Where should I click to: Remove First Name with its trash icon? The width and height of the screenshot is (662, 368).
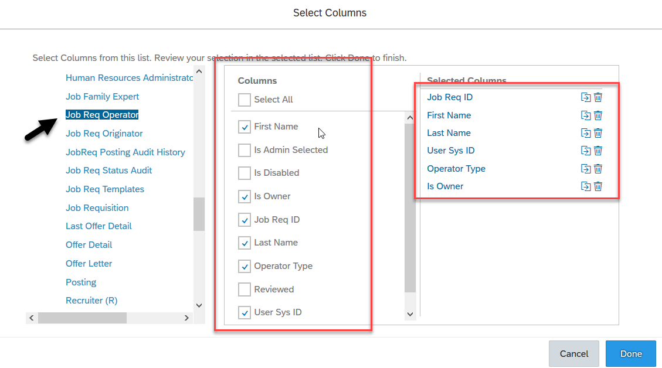[x=598, y=115]
